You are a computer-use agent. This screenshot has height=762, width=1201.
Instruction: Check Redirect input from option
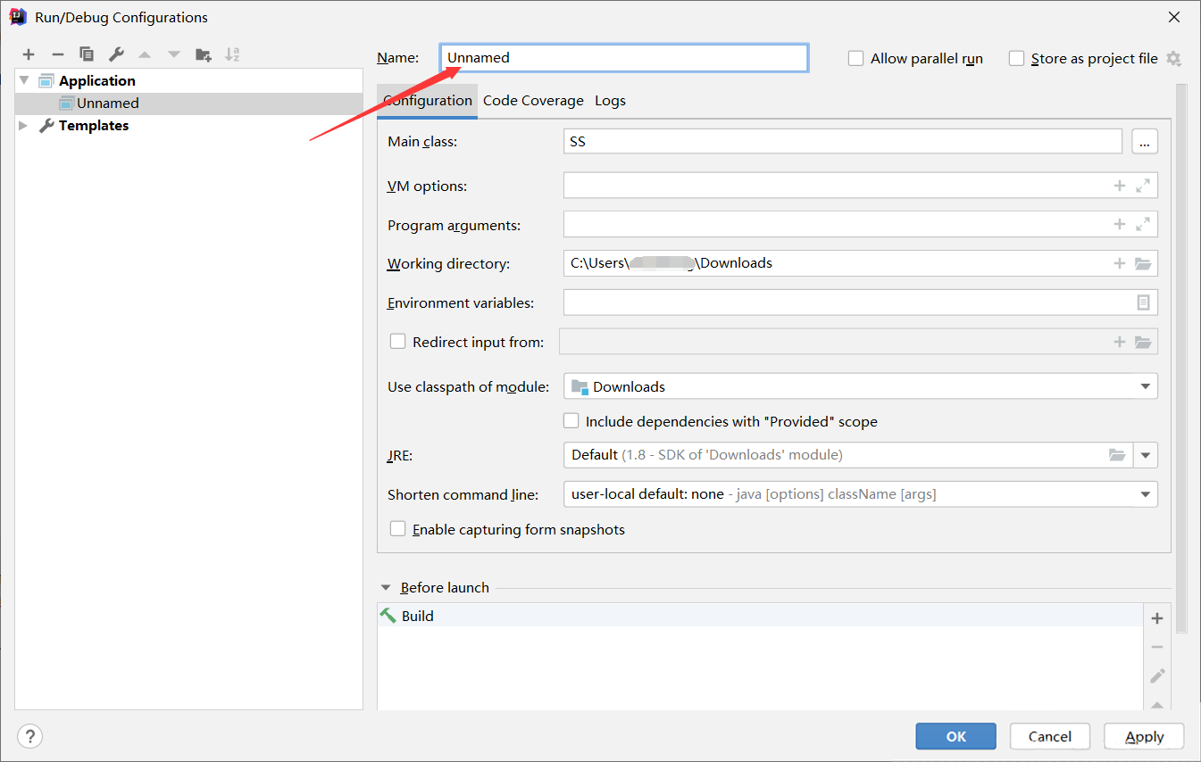tap(398, 342)
